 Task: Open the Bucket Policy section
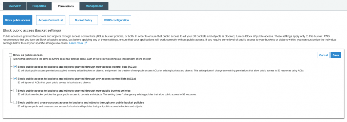point(83,20)
